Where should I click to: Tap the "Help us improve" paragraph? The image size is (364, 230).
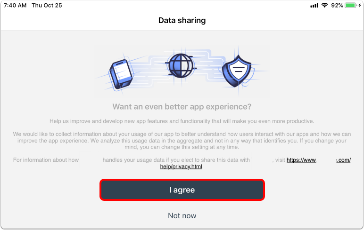click(182, 121)
